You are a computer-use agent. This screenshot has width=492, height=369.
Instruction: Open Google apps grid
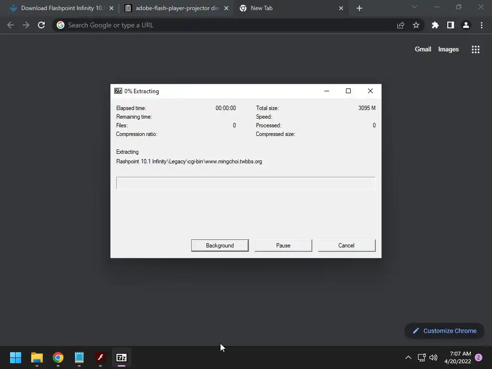(x=476, y=49)
